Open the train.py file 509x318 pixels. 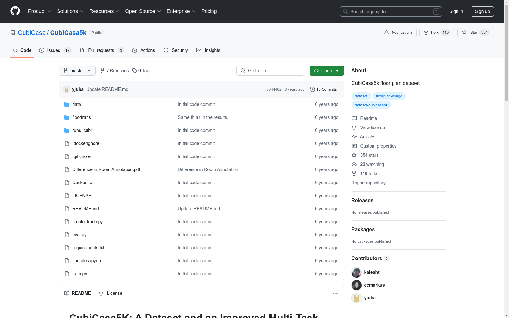click(x=80, y=274)
